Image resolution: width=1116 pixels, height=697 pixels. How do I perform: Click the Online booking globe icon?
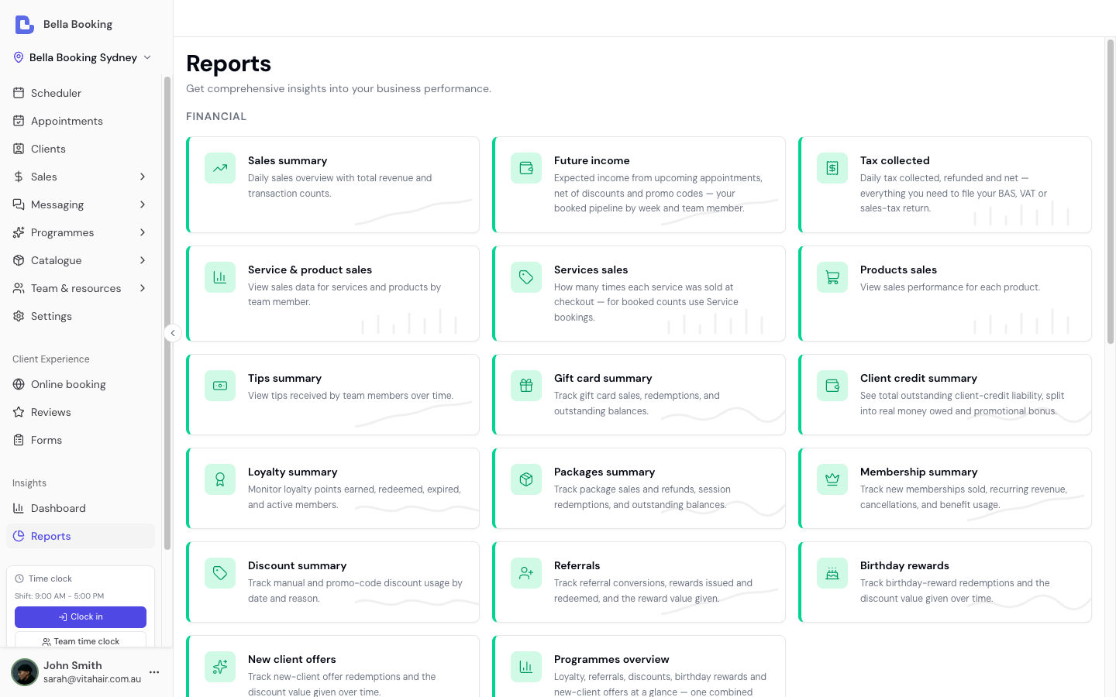pos(19,384)
